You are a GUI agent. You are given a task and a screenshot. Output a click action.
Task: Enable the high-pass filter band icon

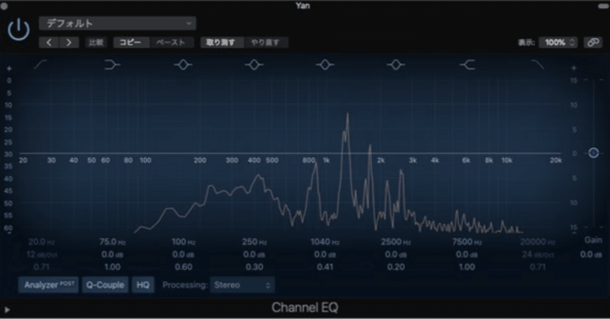click(x=41, y=65)
